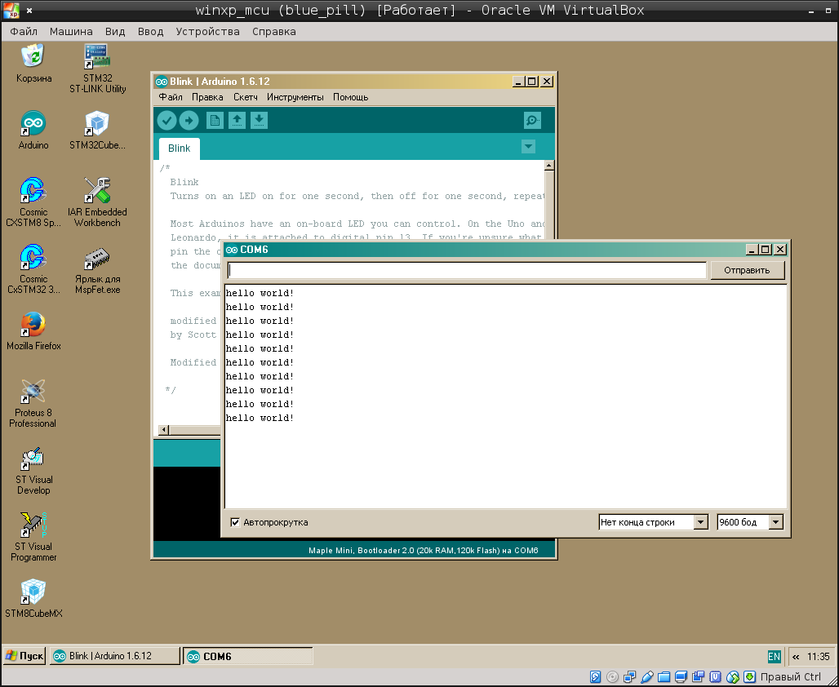839x687 pixels.
Task: Create a new sketch with the New icon
Action: (215, 121)
